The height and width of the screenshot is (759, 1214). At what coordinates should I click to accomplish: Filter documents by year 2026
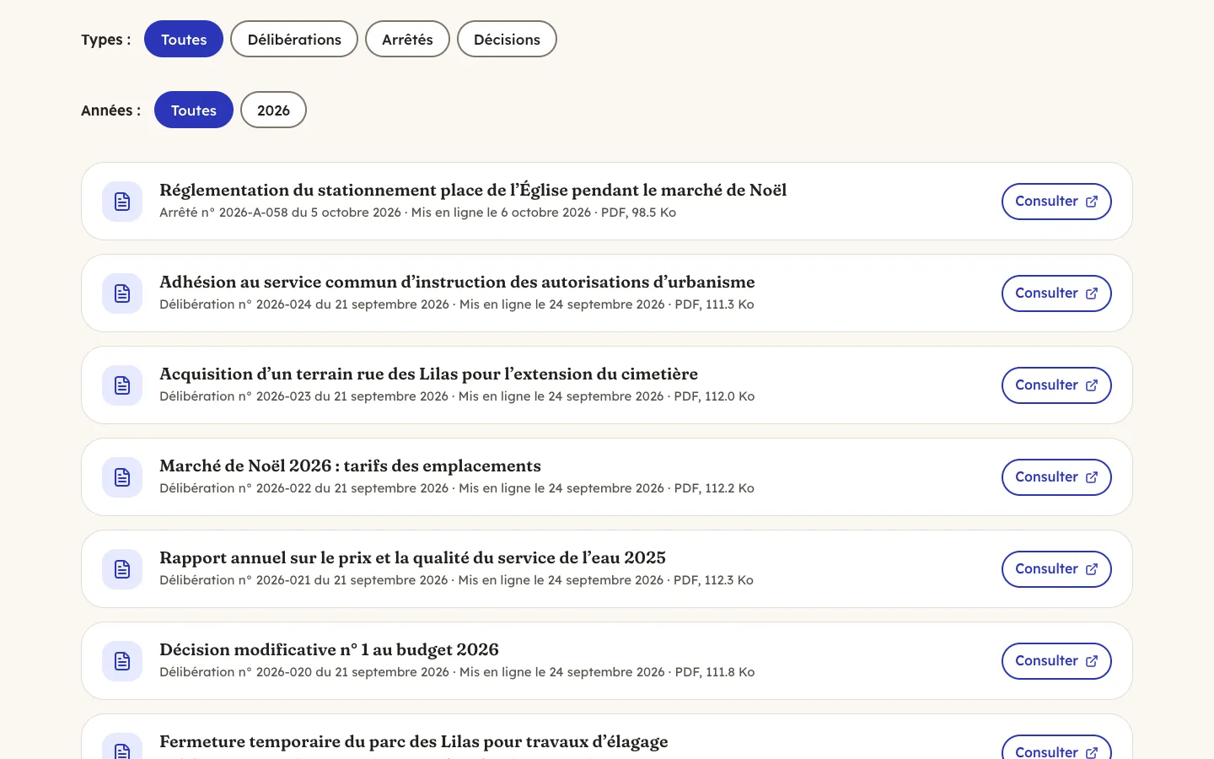273,110
